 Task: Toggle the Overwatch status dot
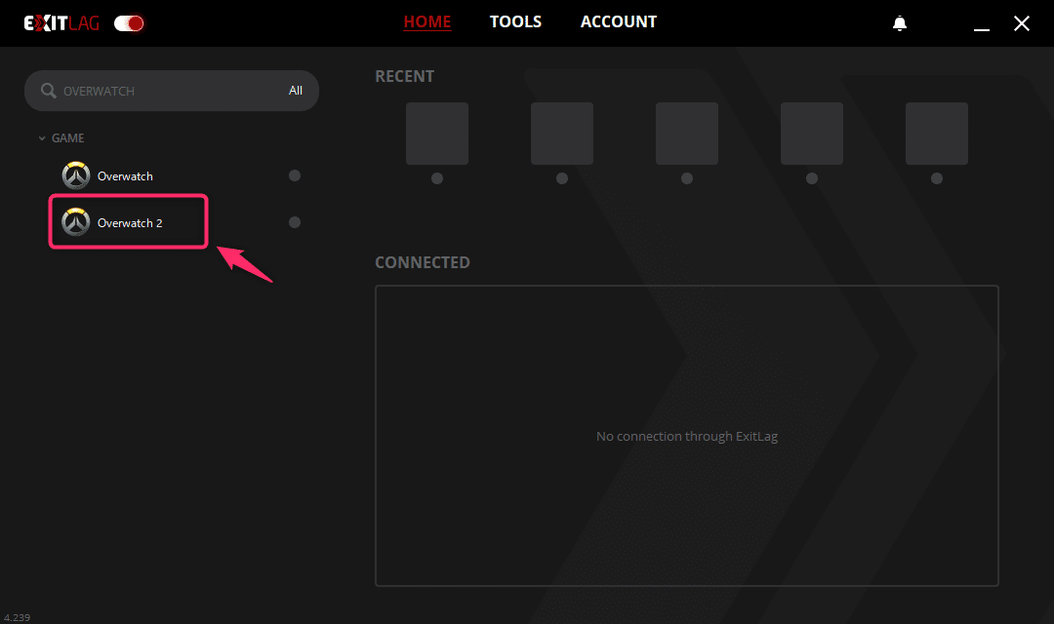(295, 175)
